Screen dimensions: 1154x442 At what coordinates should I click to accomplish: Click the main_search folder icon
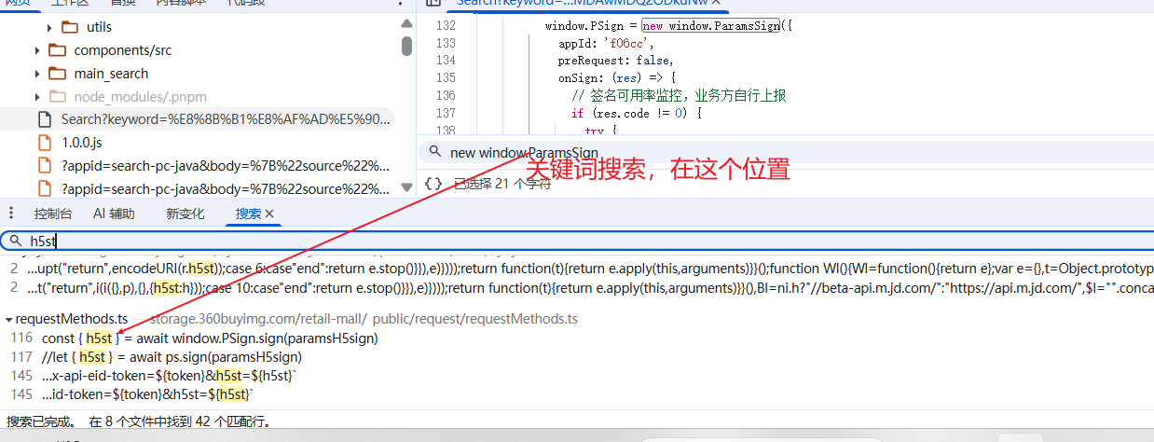[x=58, y=74]
